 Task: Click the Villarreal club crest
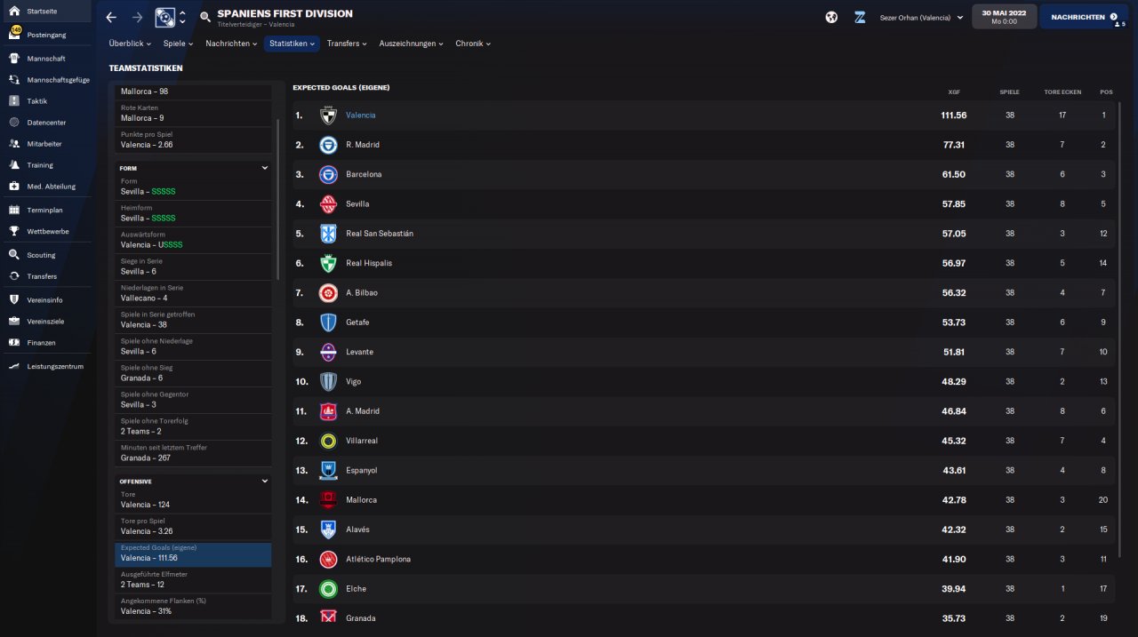pos(328,441)
